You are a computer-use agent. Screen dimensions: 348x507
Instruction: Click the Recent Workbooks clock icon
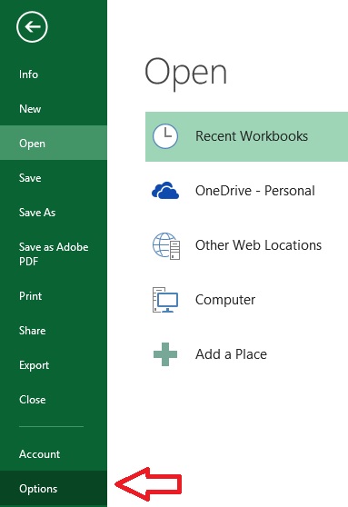(x=165, y=136)
